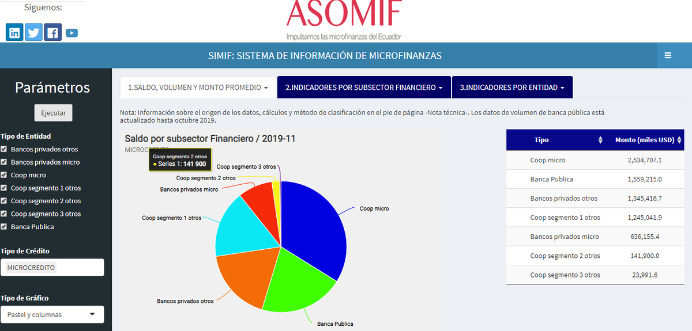Open the YouTube social icon
Image resolution: width=692 pixels, height=331 pixels.
pos(72,33)
